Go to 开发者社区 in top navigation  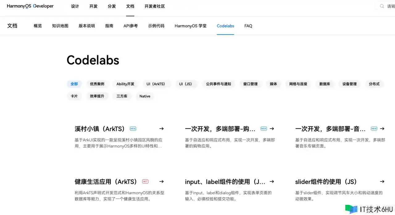coord(155,6)
